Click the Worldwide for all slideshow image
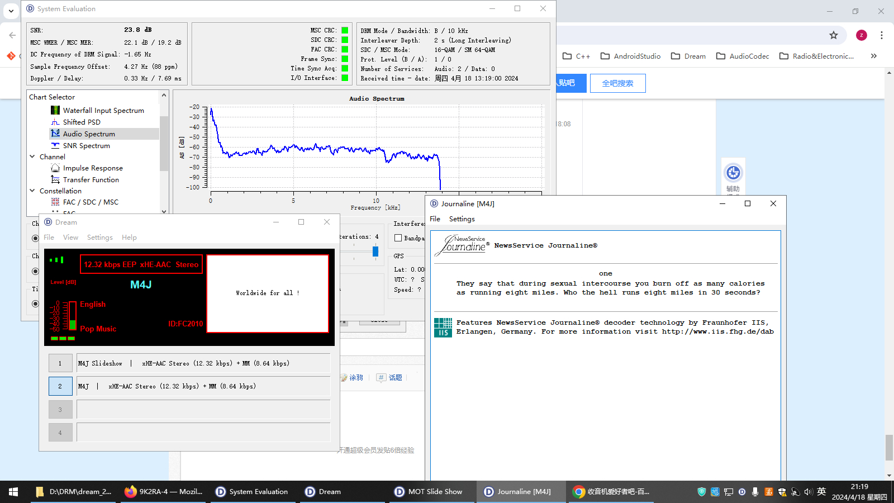This screenshot has width=894, height=503. tap(268, 293)
